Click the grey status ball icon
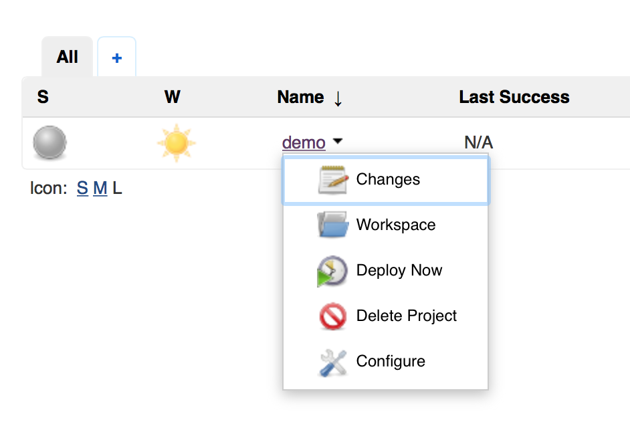The height and width of the screenshot is (432, 630). (x=49, y=142)
